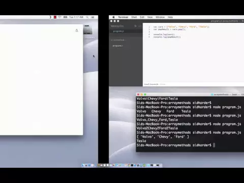This screenshot has height=183, width=244.
Task: Click the Spotlight search magnifier icon
Action: pos(87,17)
